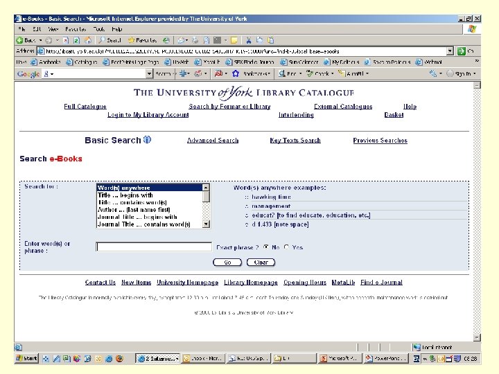Click the Go search button
Screen dimensions: 499x374
coord(227,262)
